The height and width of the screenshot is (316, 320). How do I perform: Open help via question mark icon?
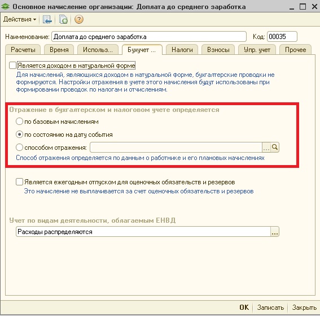[x=79, y=20]
